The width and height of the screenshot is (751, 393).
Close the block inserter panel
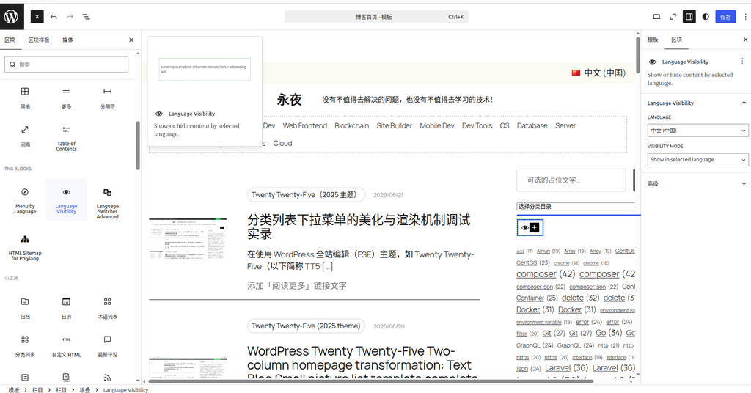coord(131,40)
